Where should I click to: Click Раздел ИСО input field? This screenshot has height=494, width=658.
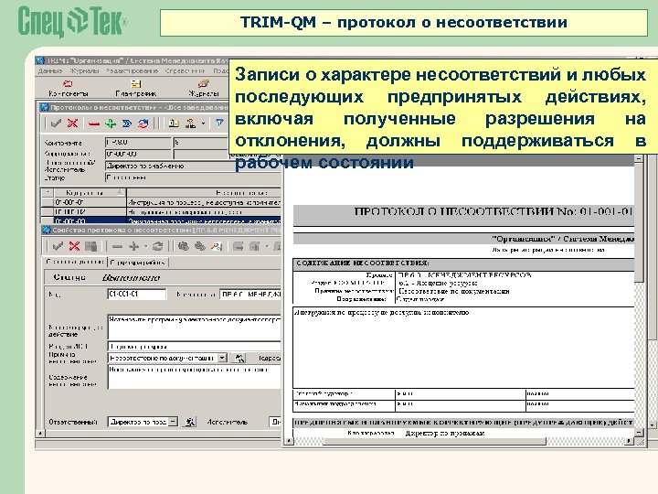coord(195,347)
